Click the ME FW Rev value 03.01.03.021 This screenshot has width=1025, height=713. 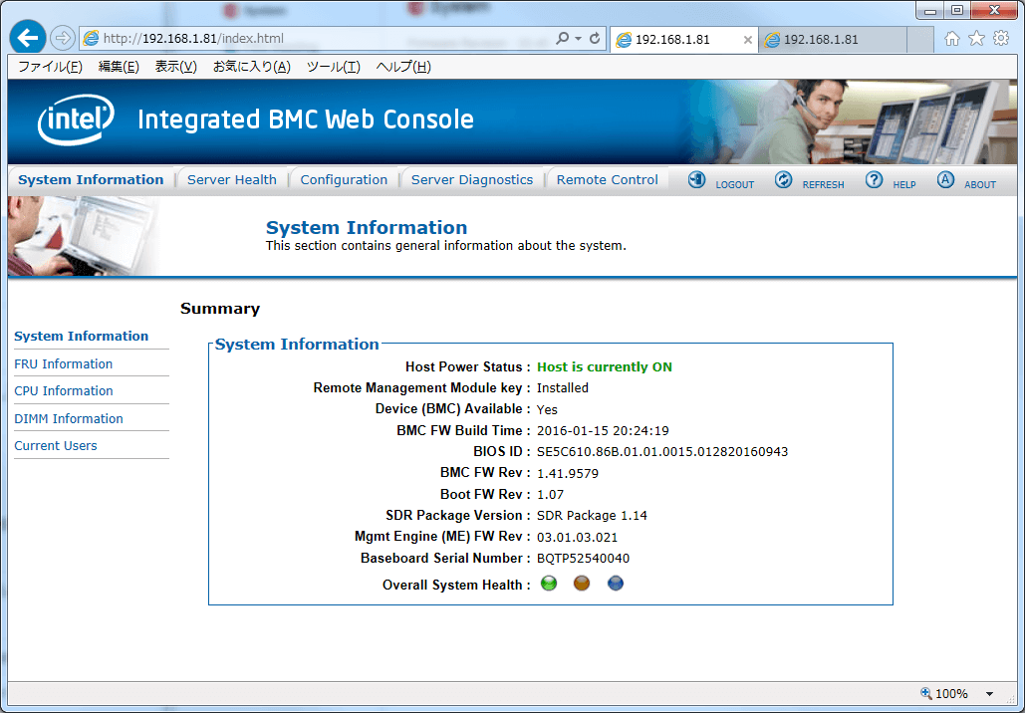click(577, 537)
